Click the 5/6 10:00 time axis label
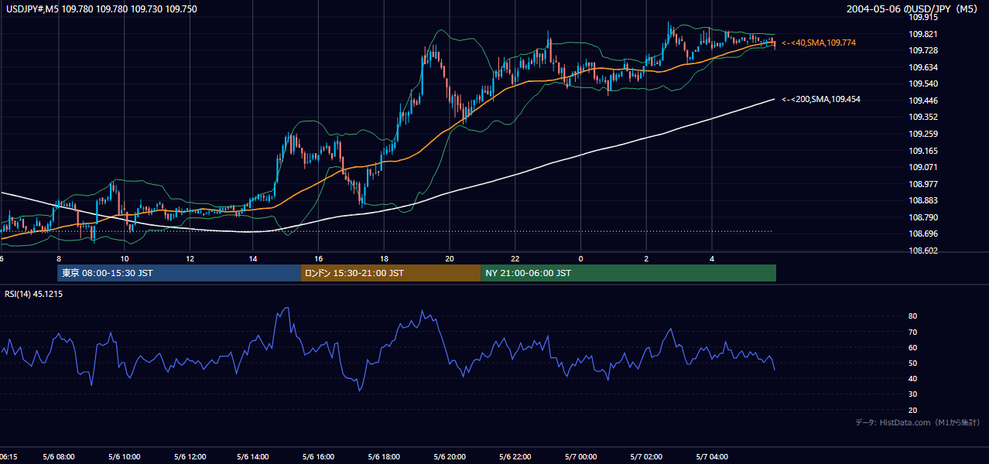Image resolution: width=989 pixels, height=464 pixels. tap(125, 457)
